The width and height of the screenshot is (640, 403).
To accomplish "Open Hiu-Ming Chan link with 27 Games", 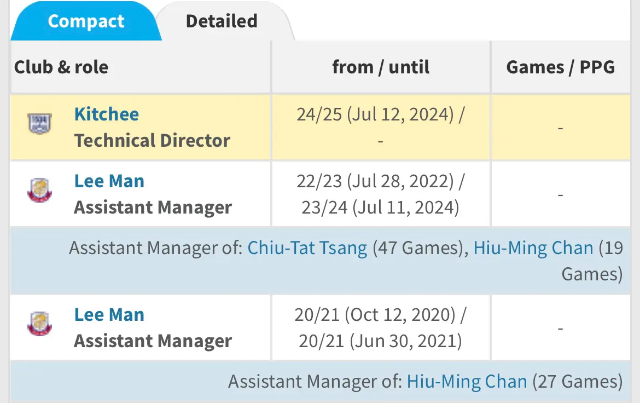I will tap(467, 382).
